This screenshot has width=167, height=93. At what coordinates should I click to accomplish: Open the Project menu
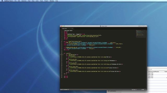pyautogui.click(x=46, y=1)
